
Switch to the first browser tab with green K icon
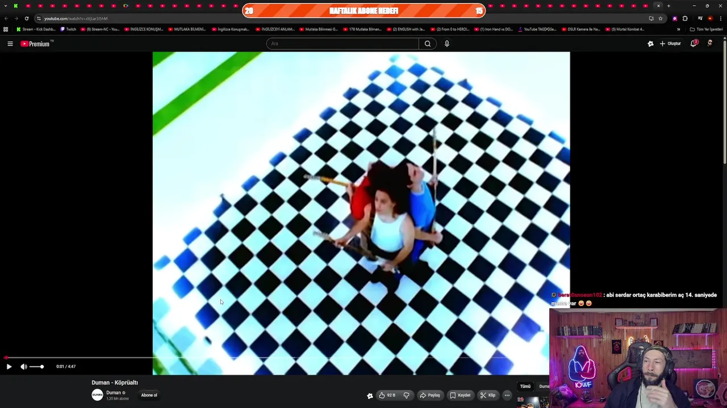coord(15,6)
